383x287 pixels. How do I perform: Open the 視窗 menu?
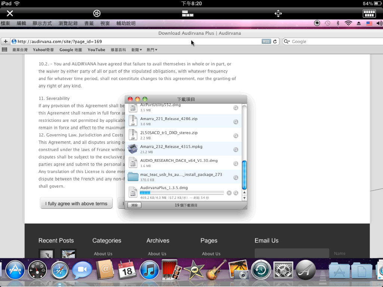[x=105, y=24]
